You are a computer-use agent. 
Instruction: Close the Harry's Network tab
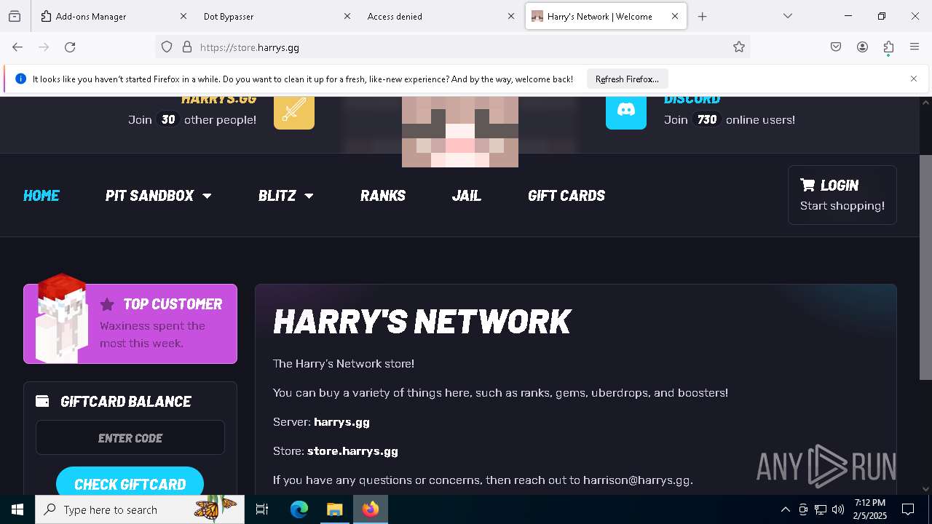675,16
